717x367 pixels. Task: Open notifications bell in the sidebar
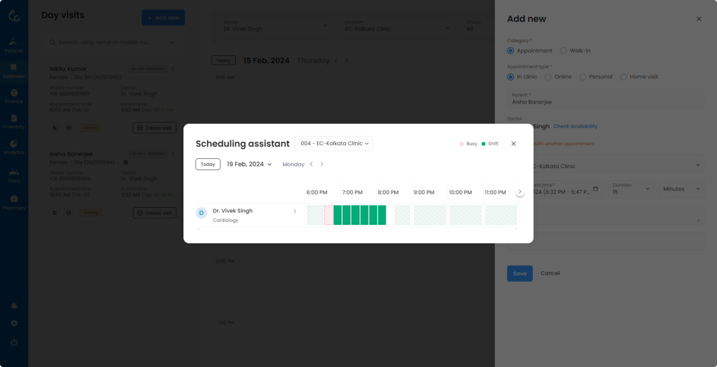tap(14, 306)
